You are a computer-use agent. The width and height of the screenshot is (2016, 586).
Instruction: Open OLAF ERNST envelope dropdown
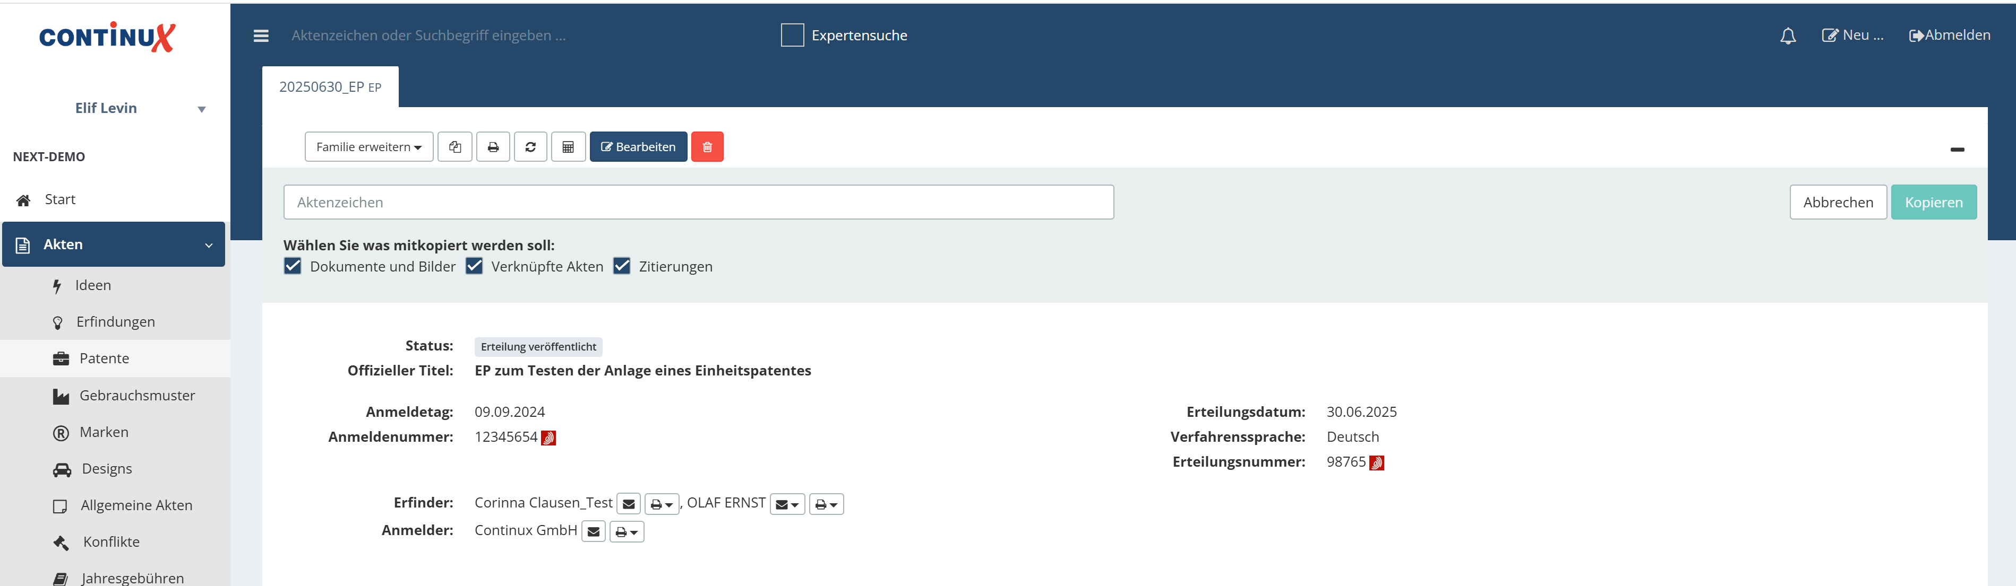787,505
